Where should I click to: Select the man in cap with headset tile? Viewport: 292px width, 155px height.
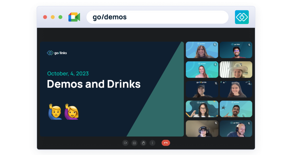tap(202, 129)
